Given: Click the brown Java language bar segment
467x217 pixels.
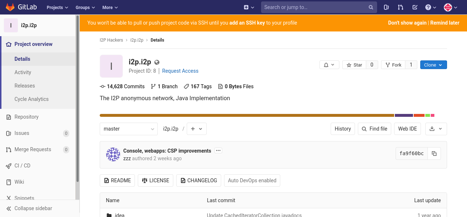Looking at the screenshot, I should tap(247, 115).
